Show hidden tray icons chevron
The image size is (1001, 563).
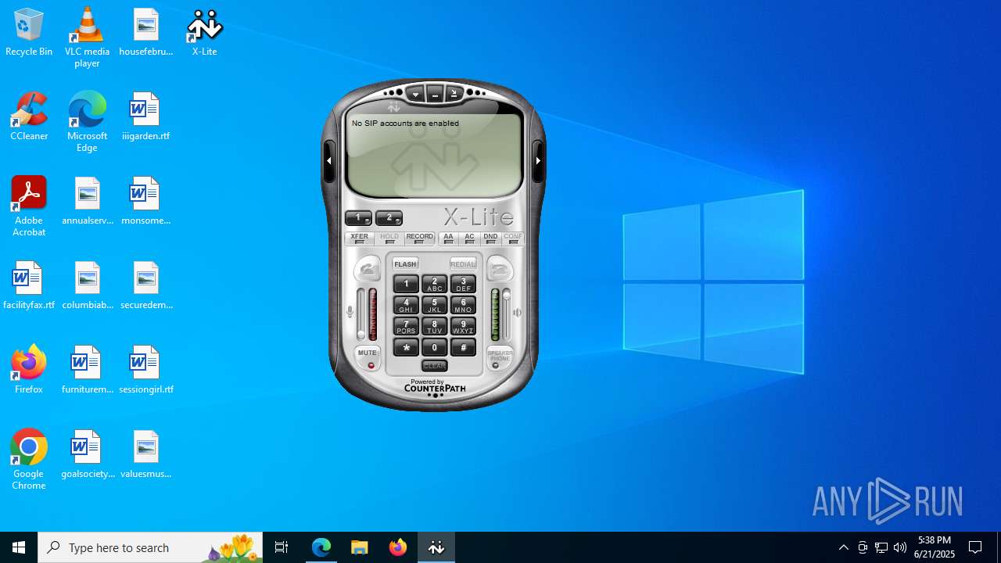click(844, 547)
